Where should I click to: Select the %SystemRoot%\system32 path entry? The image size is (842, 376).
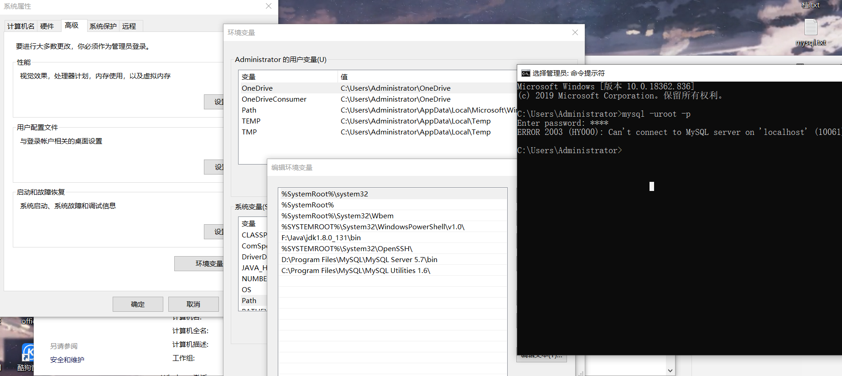coord(393,194)
